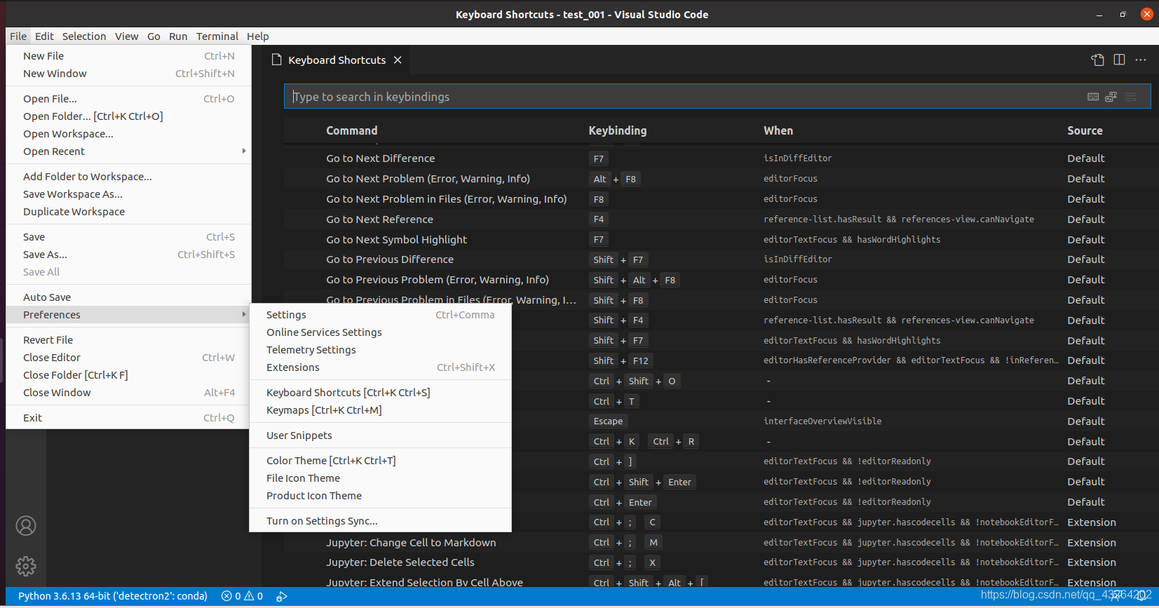Screen dimensions: 1159x608
Task: Close the Keyboard Shortcuts tab
Action: [x=398, y=60]
